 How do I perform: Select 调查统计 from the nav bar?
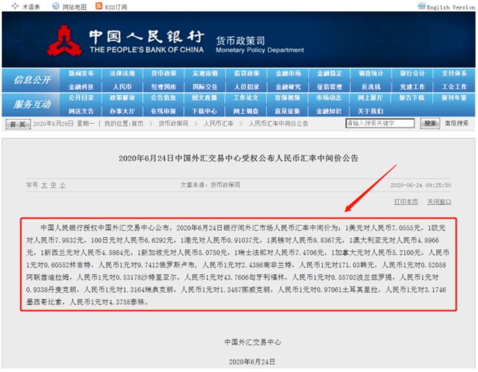pyautogui.click(x=371, y=74)
